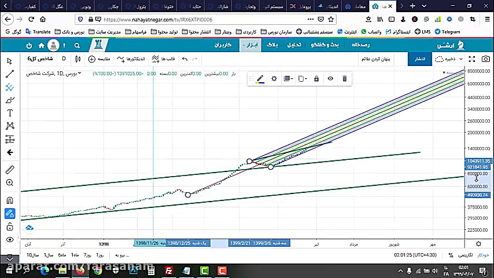Click the browser address bar
494x278 pixels.
(x=205, y=20)
